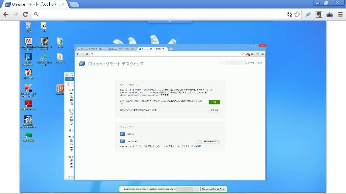This screenshot has width=346, height=194.
Task: Click the camera extension icon
Action: point(329,15)
